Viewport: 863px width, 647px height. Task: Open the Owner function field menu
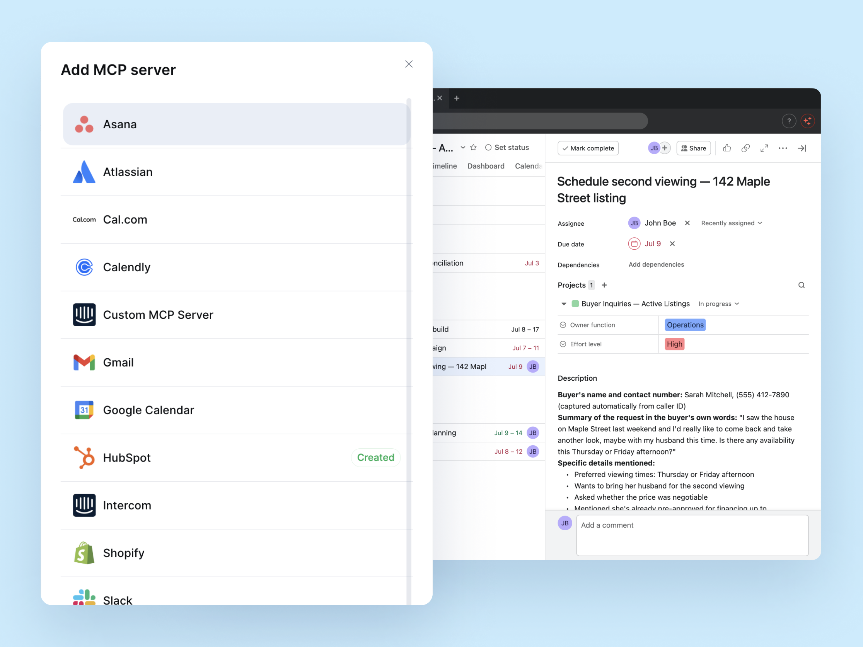pyautogui.click(x=563, y=325)
